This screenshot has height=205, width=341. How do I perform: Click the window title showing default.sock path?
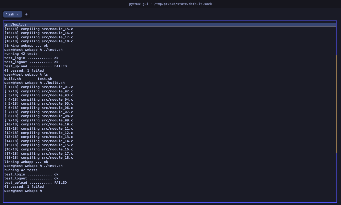(x=170, y=4)
